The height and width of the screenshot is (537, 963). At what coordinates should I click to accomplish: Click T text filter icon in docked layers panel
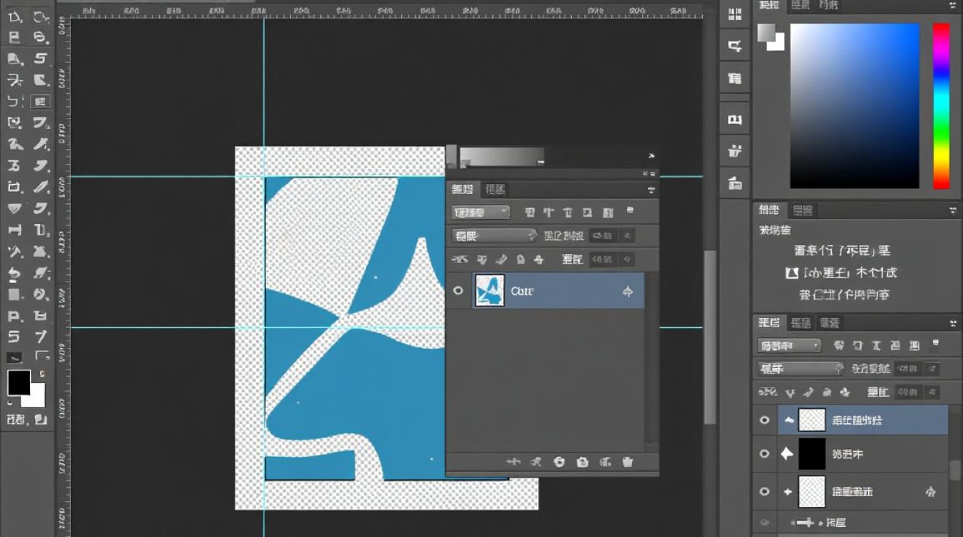(876, 346)
